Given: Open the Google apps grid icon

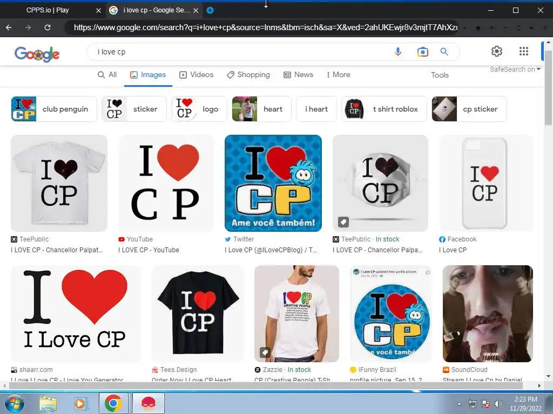Looking at the screenshot, I should pyautogui.click(x=524, y=51).
